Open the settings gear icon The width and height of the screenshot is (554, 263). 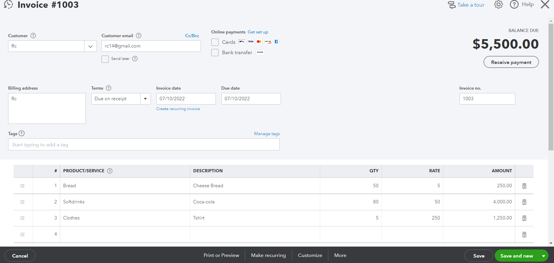tap(498, 5)
